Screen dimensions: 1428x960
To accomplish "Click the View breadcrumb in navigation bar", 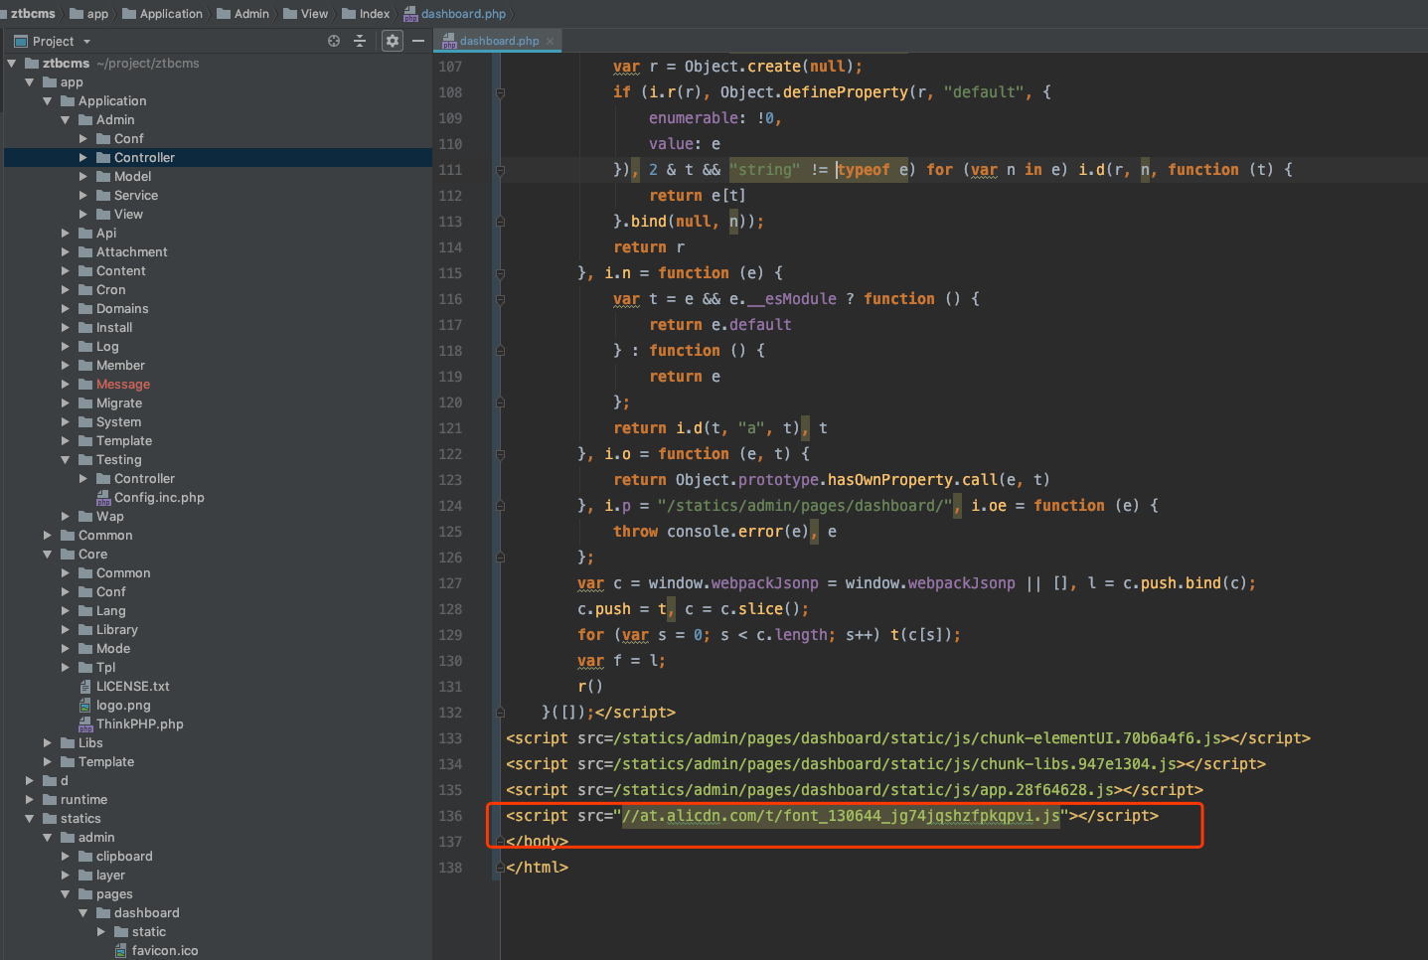I will click(x=314, y=14).
